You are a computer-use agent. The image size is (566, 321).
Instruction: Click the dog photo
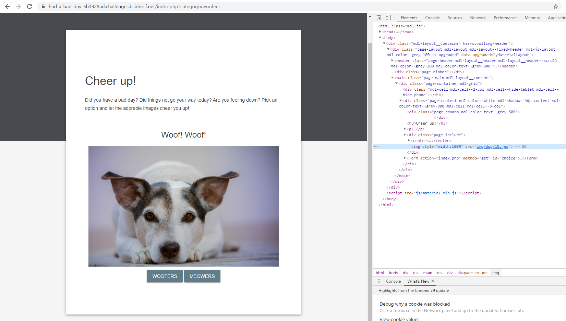(183, 206)
